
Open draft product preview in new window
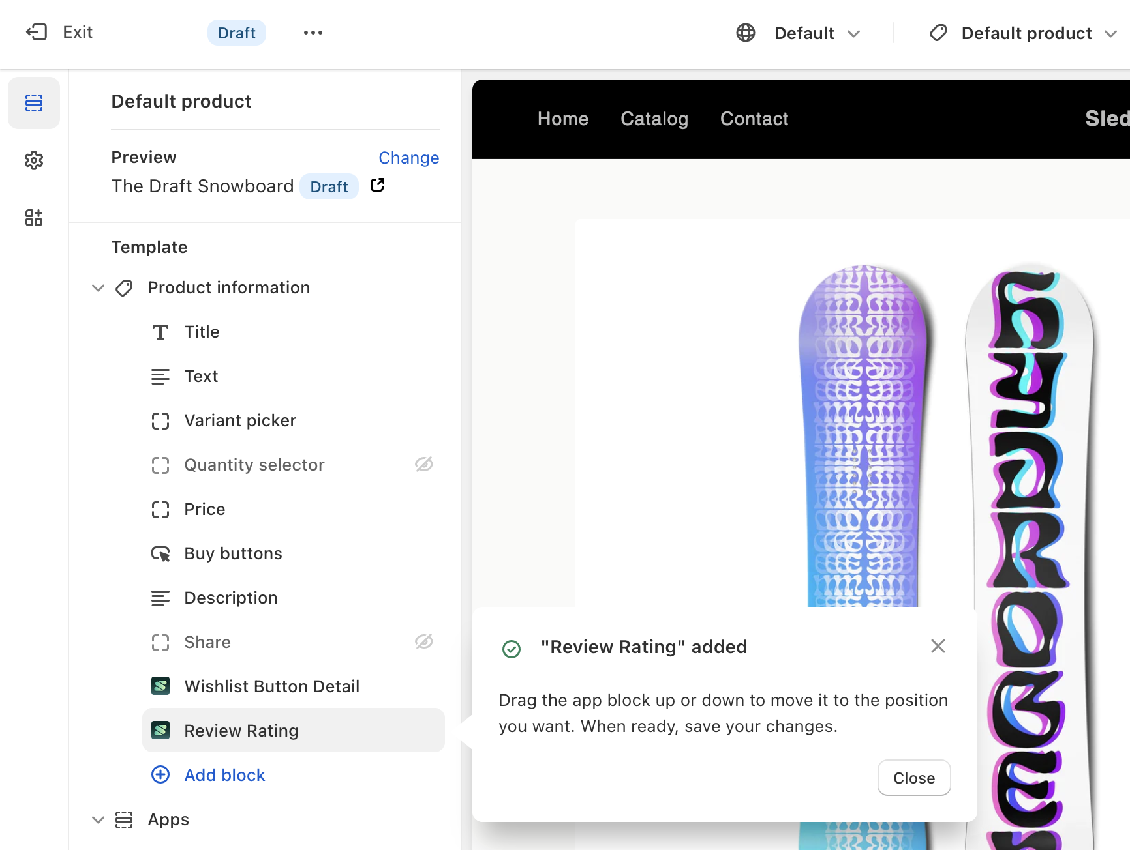(x=377, y=186)
